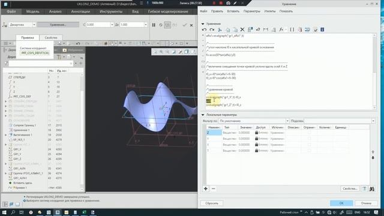Open the 'From' value 0.000 dropdown
The width and height of the screenshot is (384, 216).
coord(112,25)
